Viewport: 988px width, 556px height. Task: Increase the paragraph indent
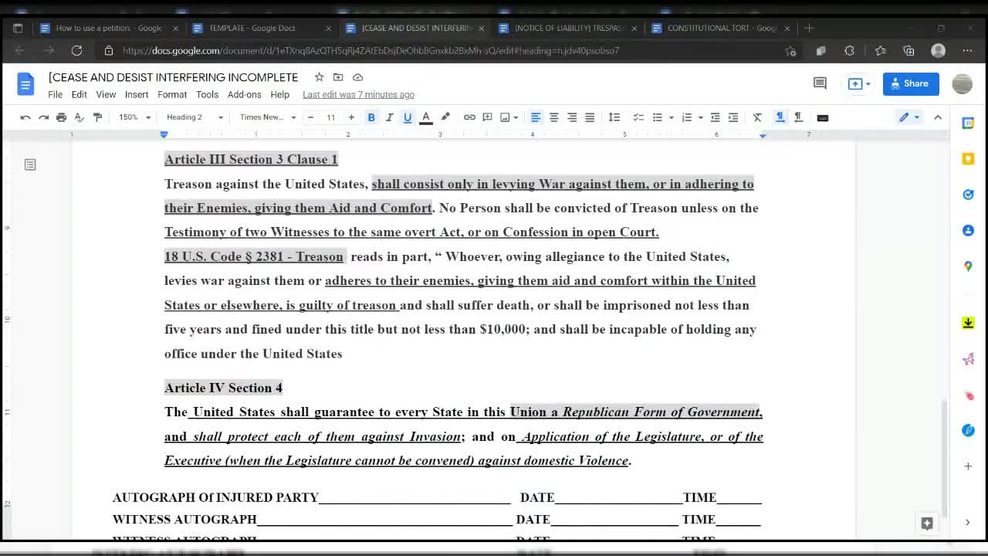pos(733,117)
